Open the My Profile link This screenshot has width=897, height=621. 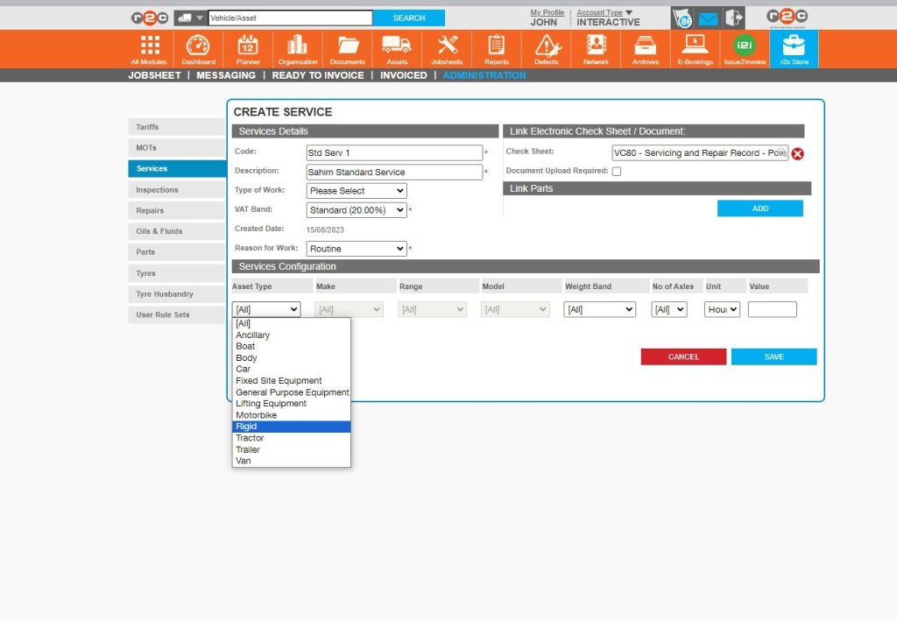(x=547, y=12)
